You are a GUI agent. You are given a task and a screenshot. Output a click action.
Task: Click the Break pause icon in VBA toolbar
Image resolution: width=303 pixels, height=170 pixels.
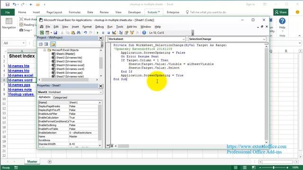click(103, 33)
